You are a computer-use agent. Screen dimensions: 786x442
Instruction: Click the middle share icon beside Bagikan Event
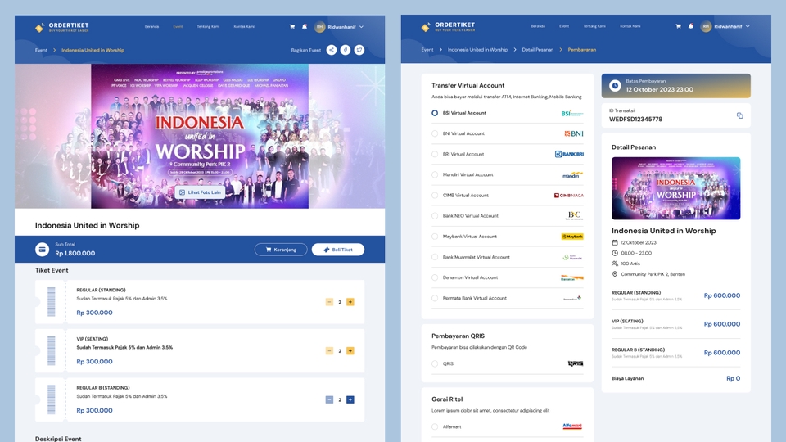pos(346,50)
